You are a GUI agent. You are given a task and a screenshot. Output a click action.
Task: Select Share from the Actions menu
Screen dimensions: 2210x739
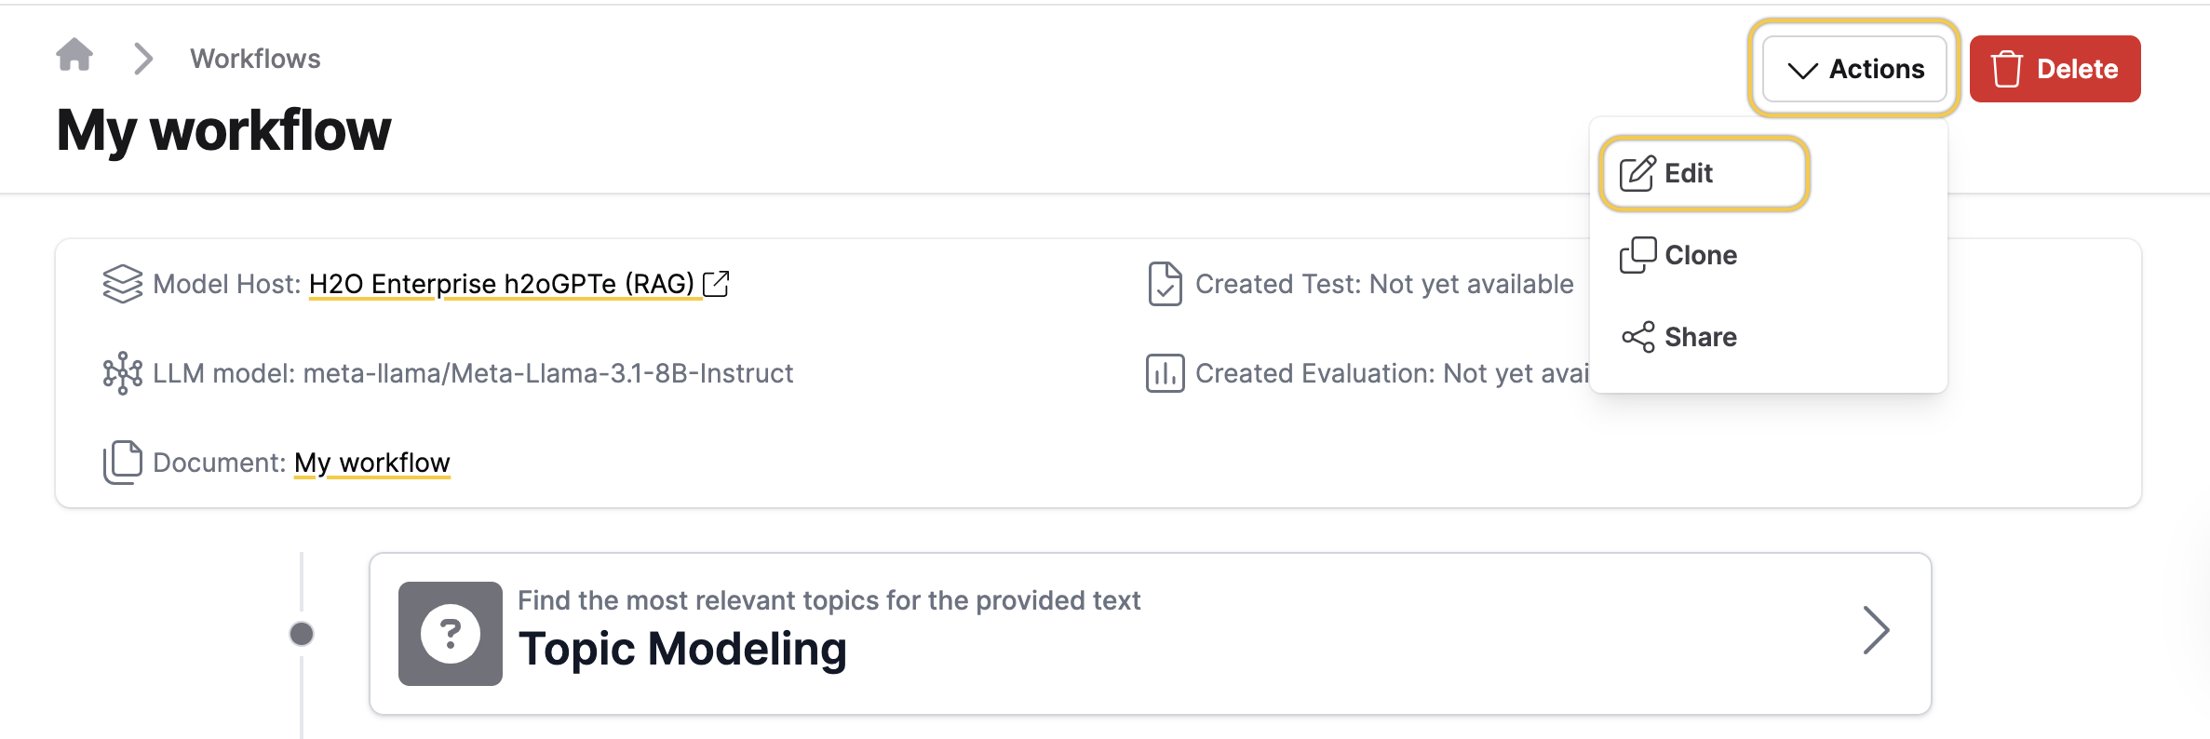(1700, 337)
